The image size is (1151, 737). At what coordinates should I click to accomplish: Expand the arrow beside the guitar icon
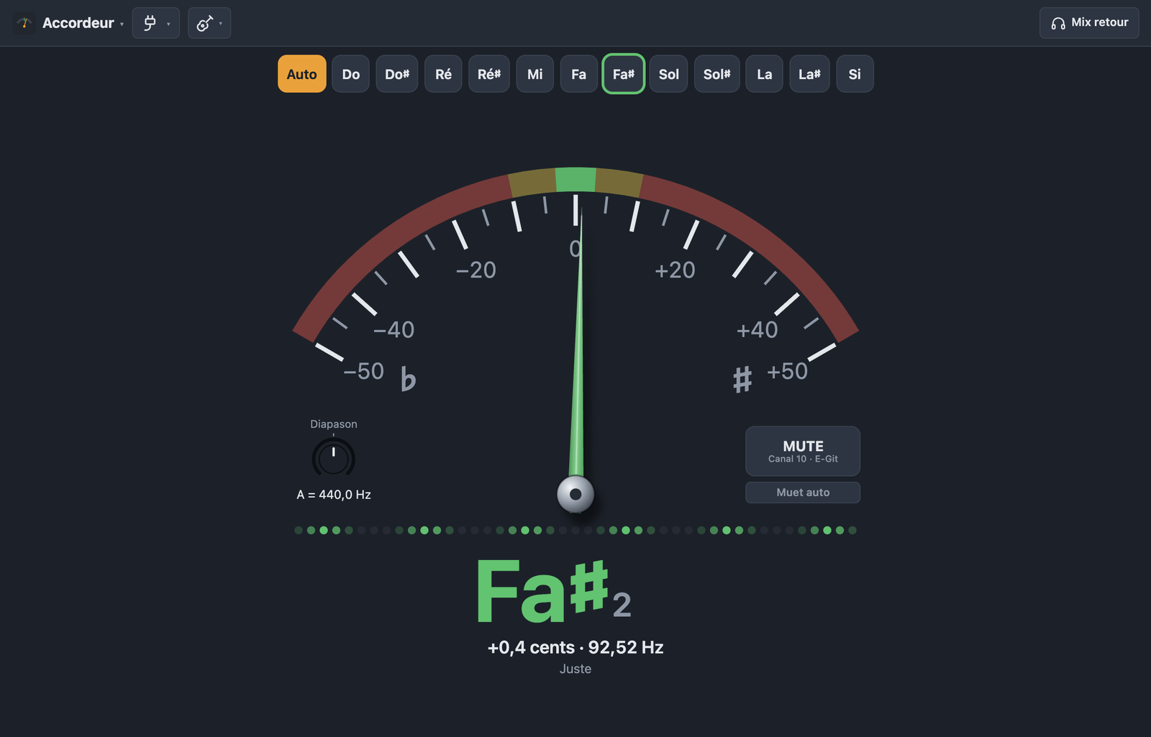click(x=220, y=24)
